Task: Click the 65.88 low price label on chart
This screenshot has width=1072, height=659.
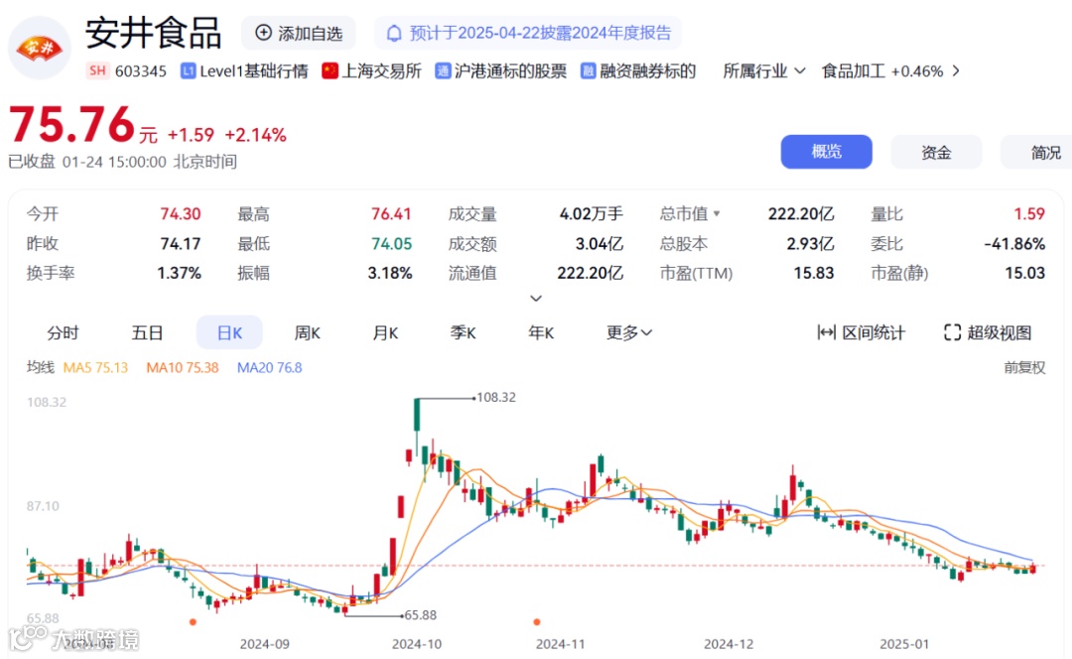Action: [x=420, y=615]
